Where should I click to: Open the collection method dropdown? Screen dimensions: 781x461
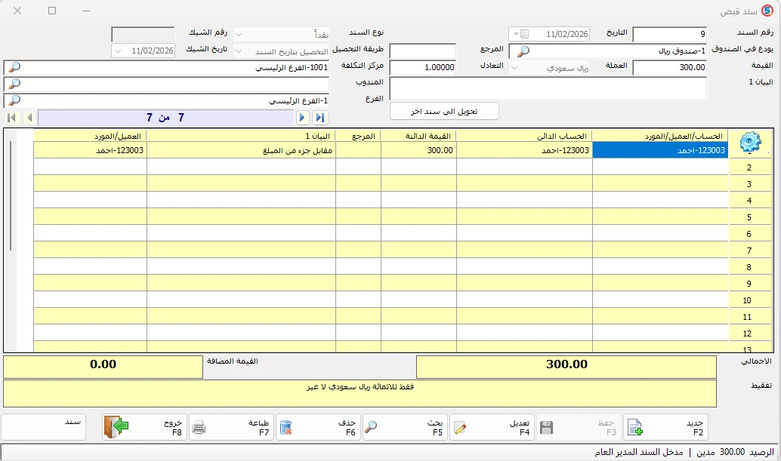(x=239, y=51)
